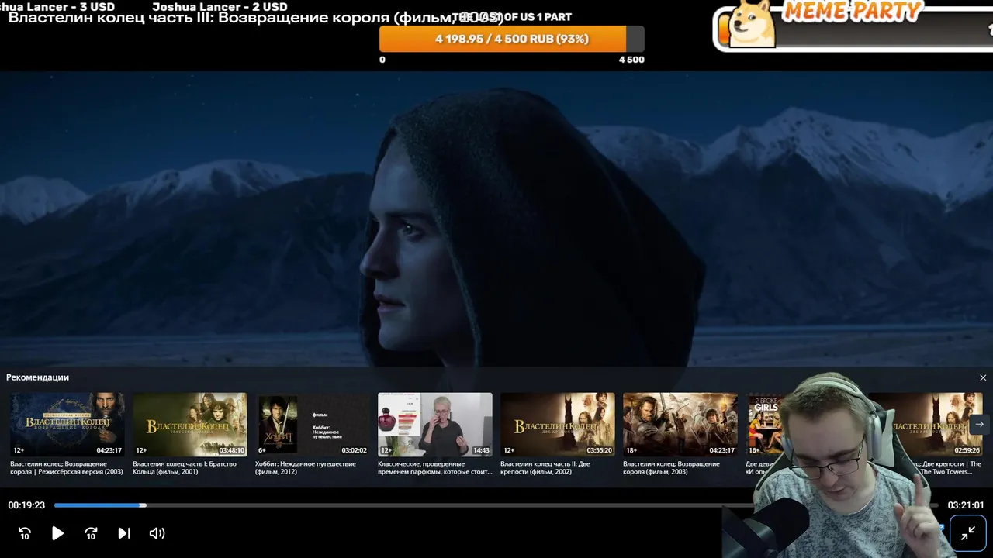This screenshot has height=558, width=993.
Task: Open Две крепости 2002 thumbnail
Action: click(x=558, y=424)
